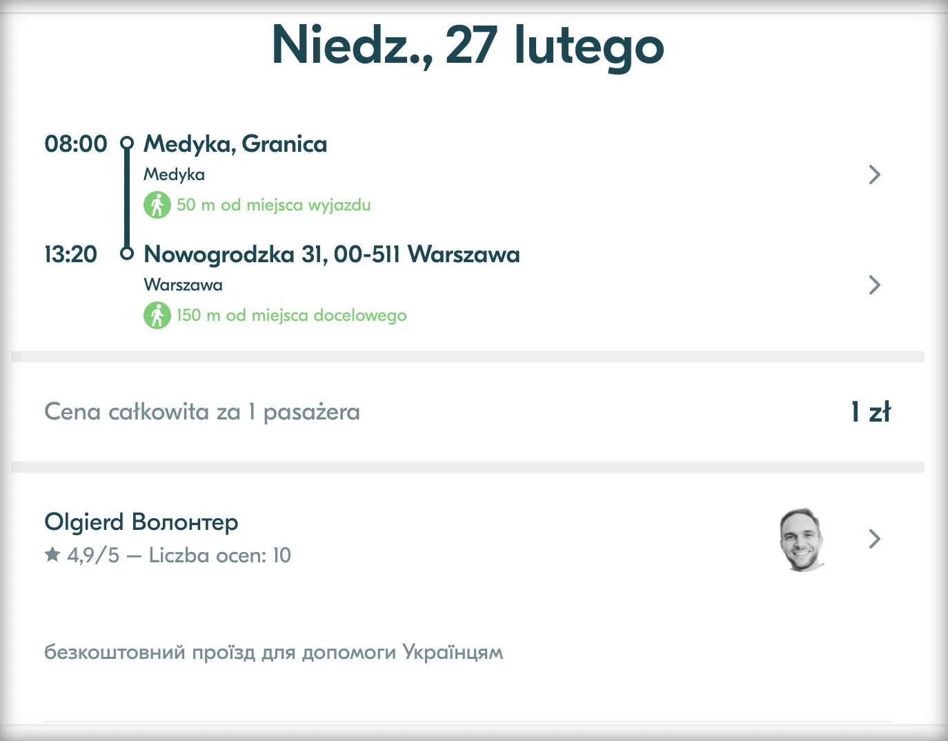Click the green pedestrian badge for destination walk
This screenshot has height=741, width=948.
click(158, 315)
